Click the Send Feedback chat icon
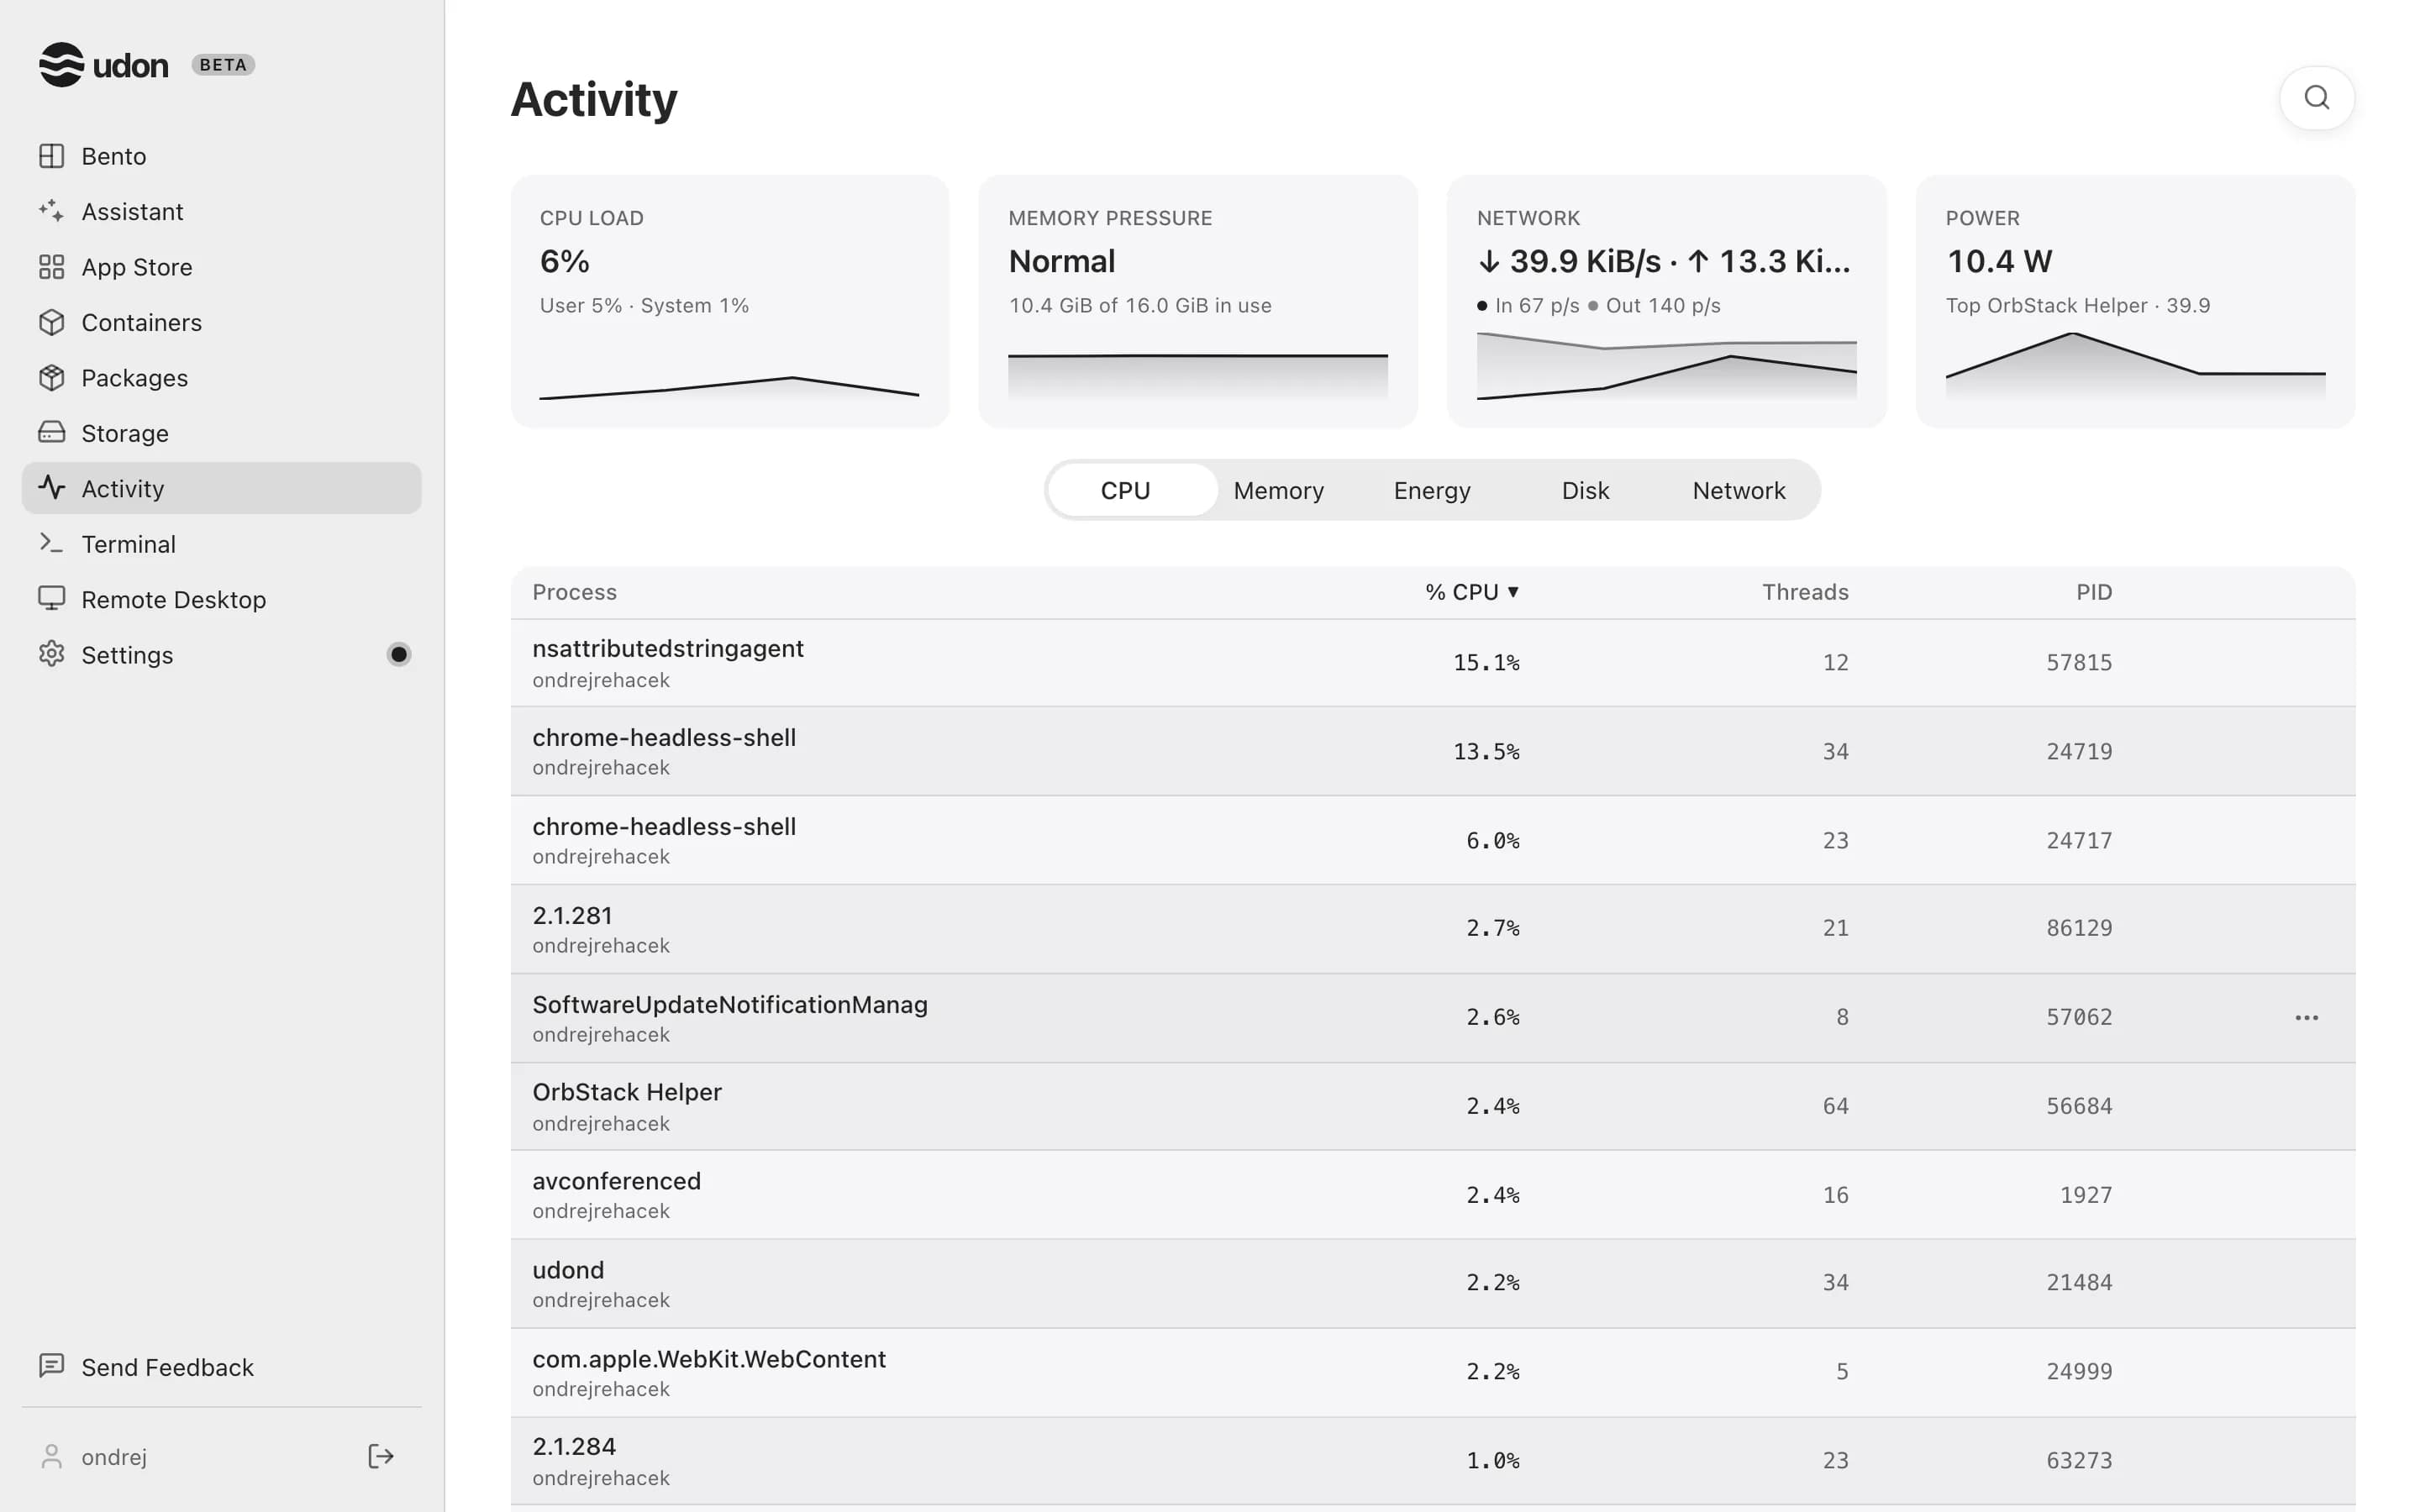This screenshot has height=1512, width=2420. (52, 1366)
